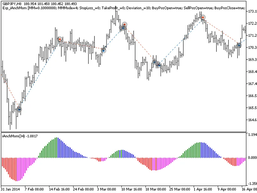
Task: Click the 0.000 level on indicator scale
Action: [252, 158]
